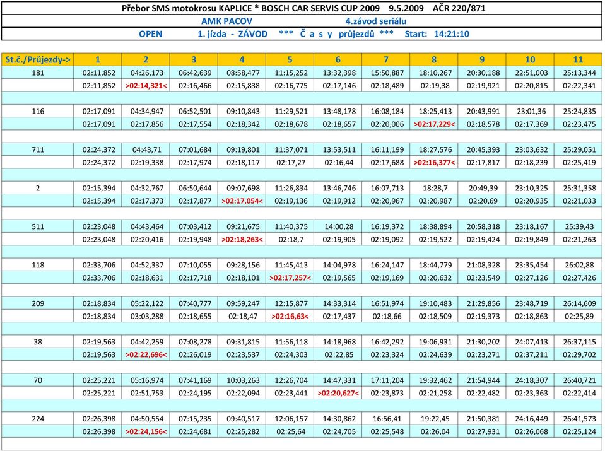Select cell with time '26:14,609'
This screenshot has height=451, width=605.
coord(579,303)
